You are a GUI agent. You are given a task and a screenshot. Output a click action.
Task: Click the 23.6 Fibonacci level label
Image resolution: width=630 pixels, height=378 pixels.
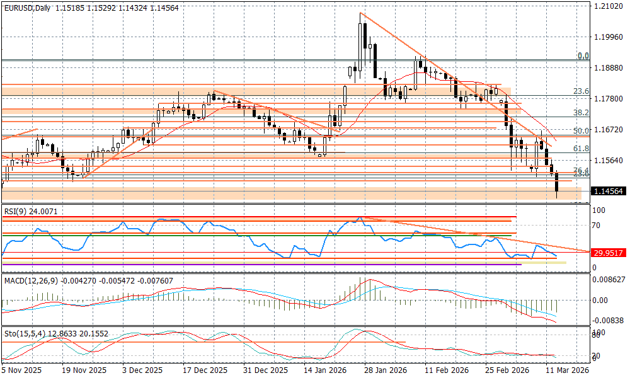click(x=581, y=91)
